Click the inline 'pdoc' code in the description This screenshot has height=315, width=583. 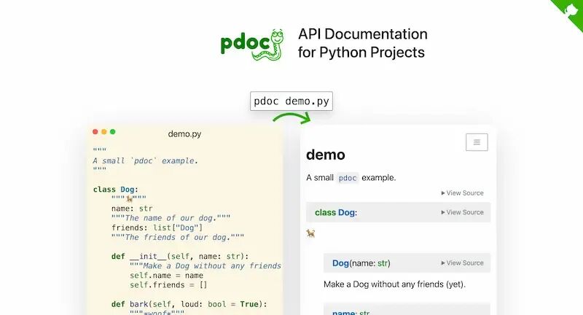coord(348,178)
